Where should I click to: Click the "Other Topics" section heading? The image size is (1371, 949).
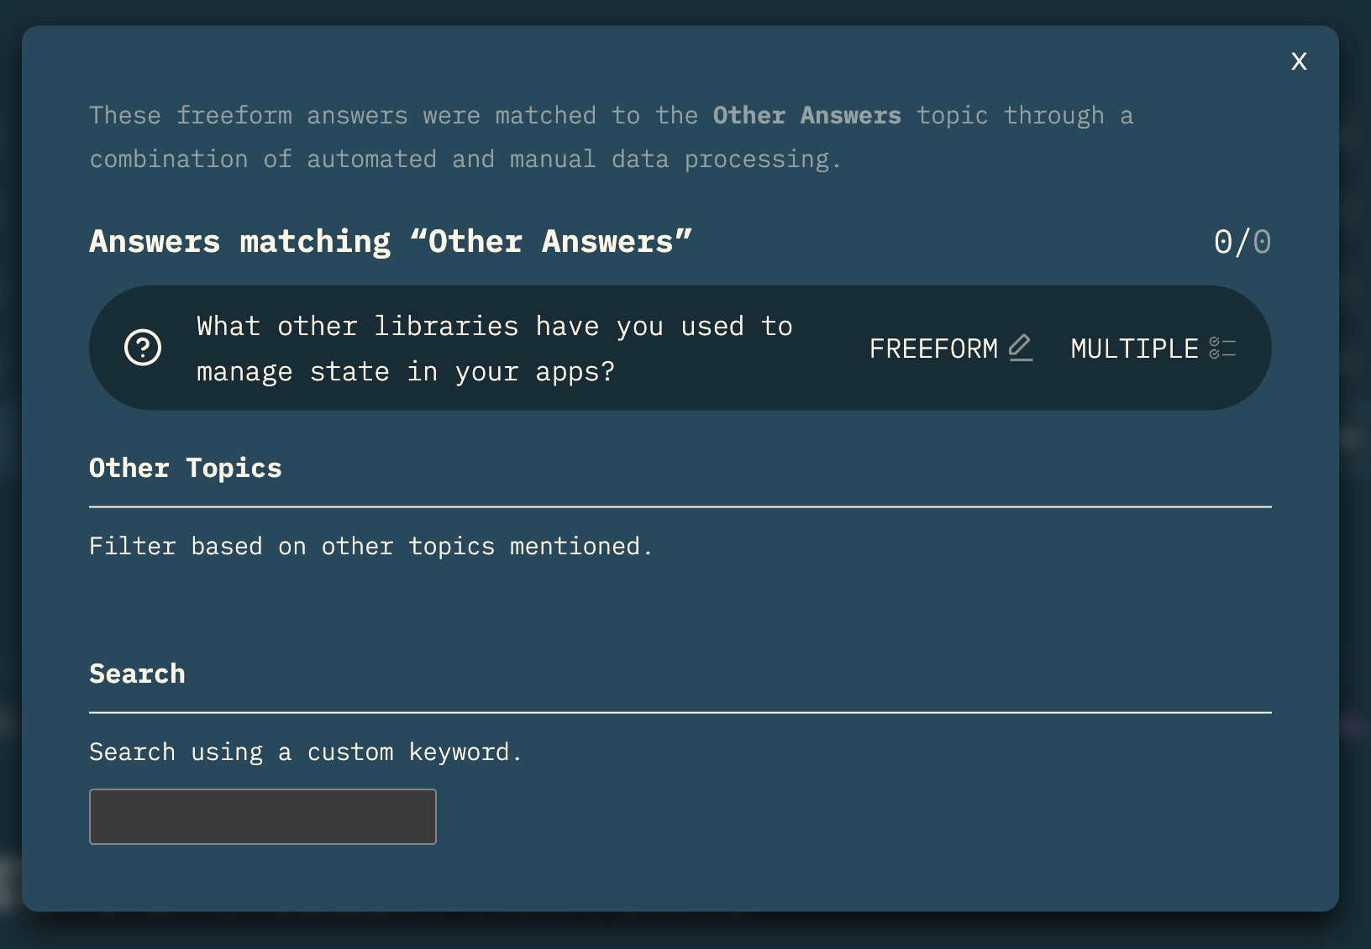[186, 468]
